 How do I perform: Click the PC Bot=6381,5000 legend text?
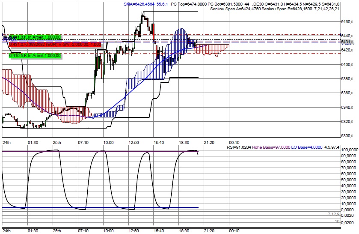(x=225, y=4)
